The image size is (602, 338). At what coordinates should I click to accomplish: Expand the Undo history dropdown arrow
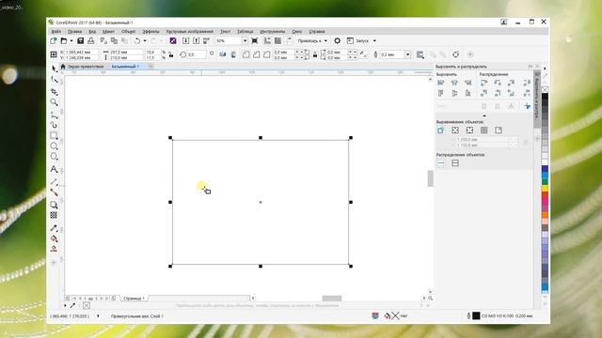point(145,40)
